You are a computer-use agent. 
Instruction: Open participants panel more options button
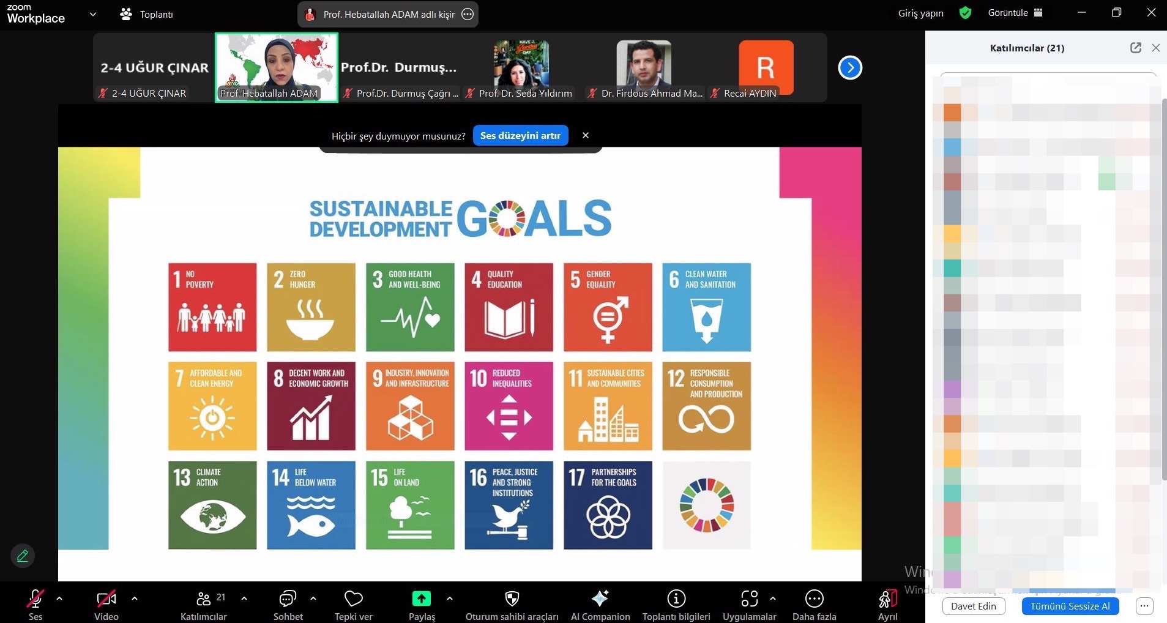tap(1144, 606)
